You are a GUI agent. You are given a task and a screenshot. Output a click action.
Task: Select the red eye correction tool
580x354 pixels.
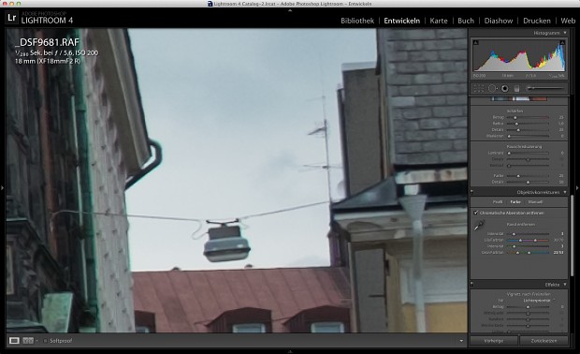(504, 88)
